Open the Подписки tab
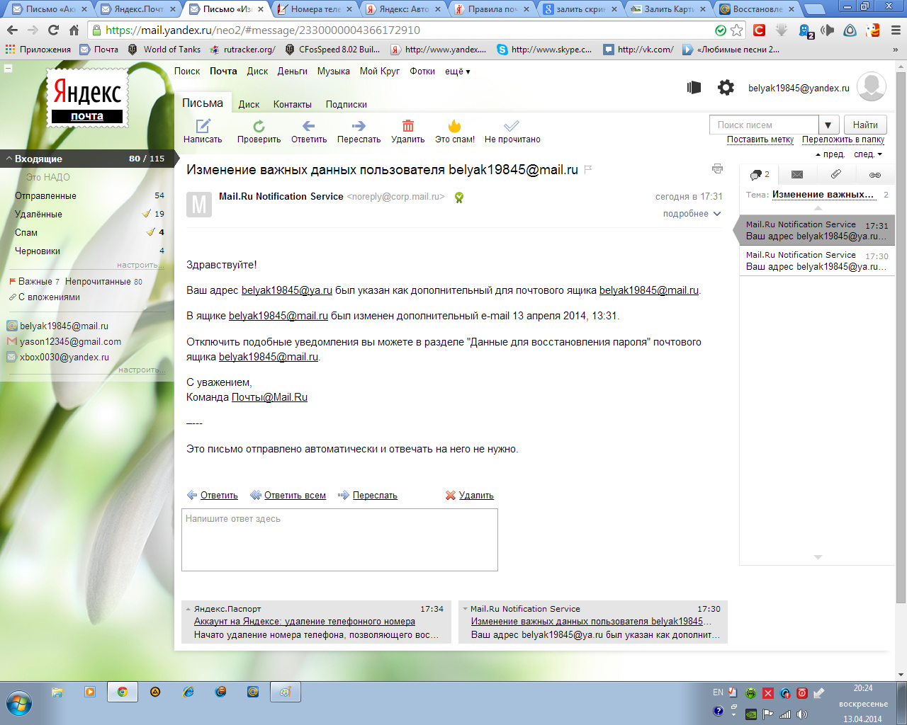Screen dimensions: 907x725 click(x=347, y=104)
